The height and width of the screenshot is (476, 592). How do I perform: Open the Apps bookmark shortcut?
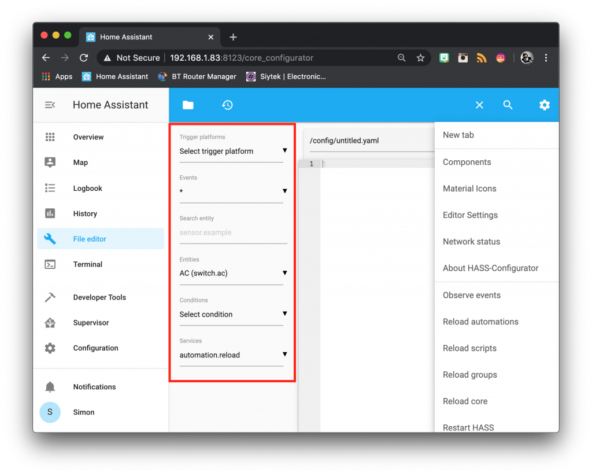pos(57,77)
